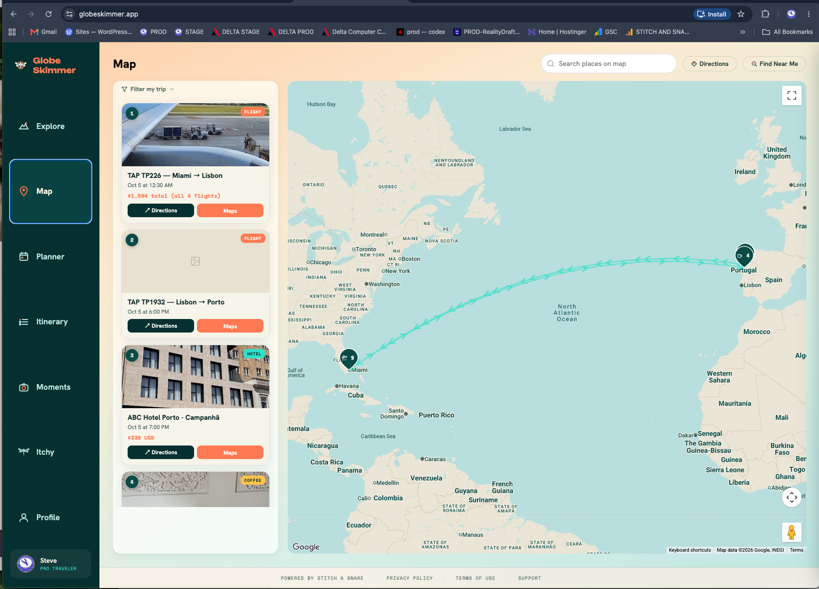
Task: Click the Moments camera icon
Action: pyautogui.click(x=24, y=387)
